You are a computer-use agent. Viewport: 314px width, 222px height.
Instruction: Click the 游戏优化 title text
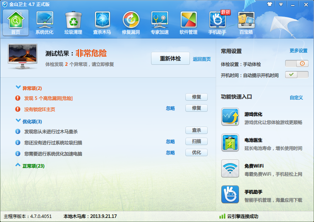tap(253, 114)
